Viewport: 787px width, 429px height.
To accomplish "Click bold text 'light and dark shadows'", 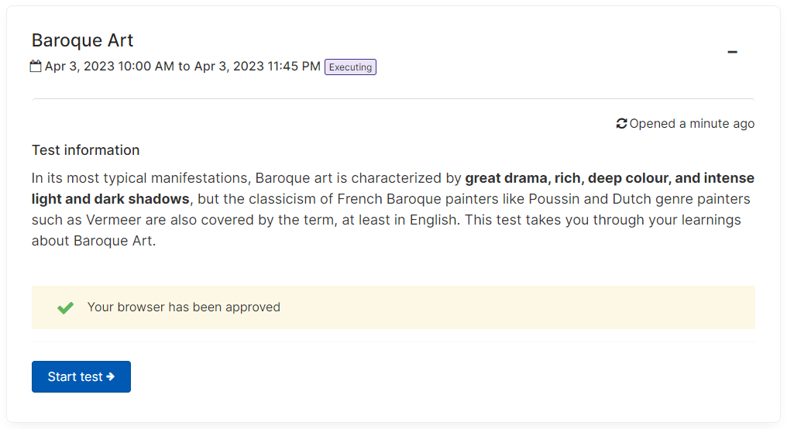I will (x=111, y=199).
